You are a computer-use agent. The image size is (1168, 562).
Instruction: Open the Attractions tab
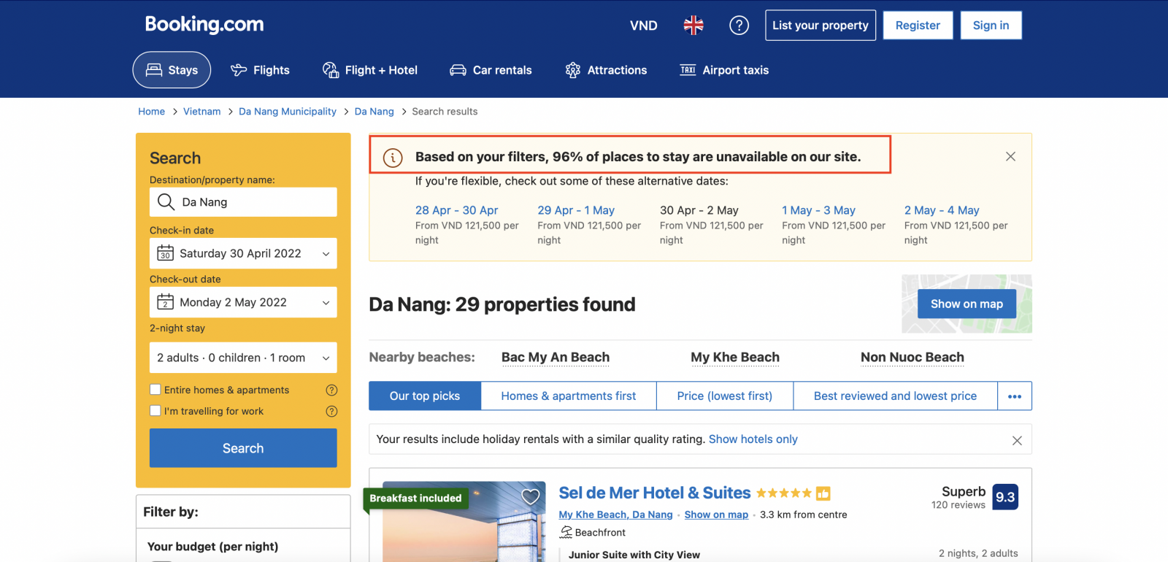click(606, 70)
